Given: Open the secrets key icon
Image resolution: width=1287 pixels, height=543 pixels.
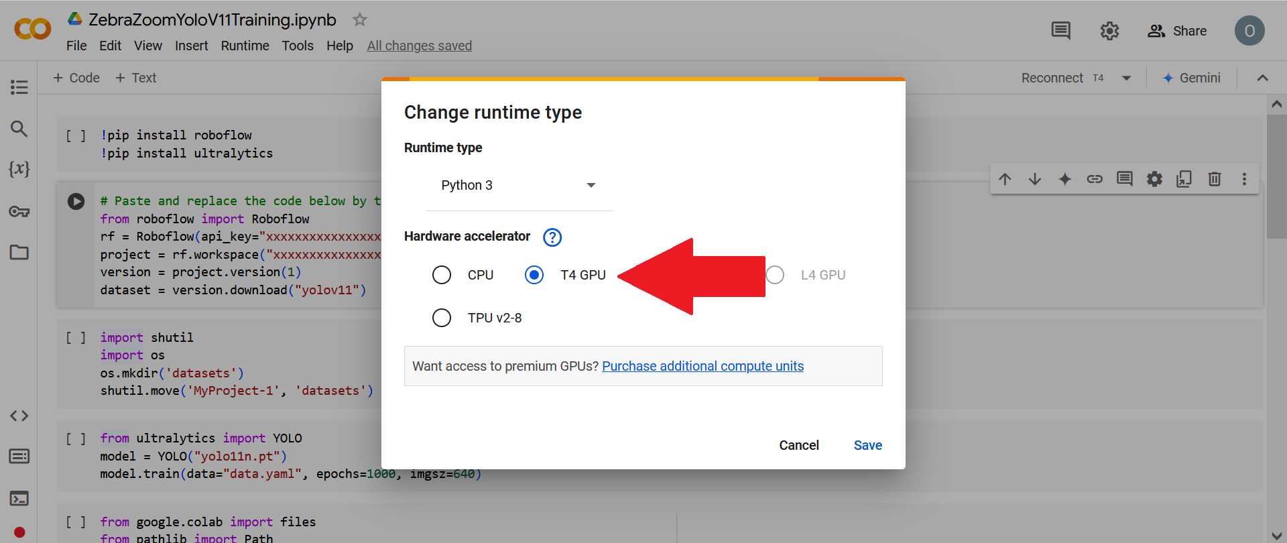Looking at the screenshot, I should [19, 212].
